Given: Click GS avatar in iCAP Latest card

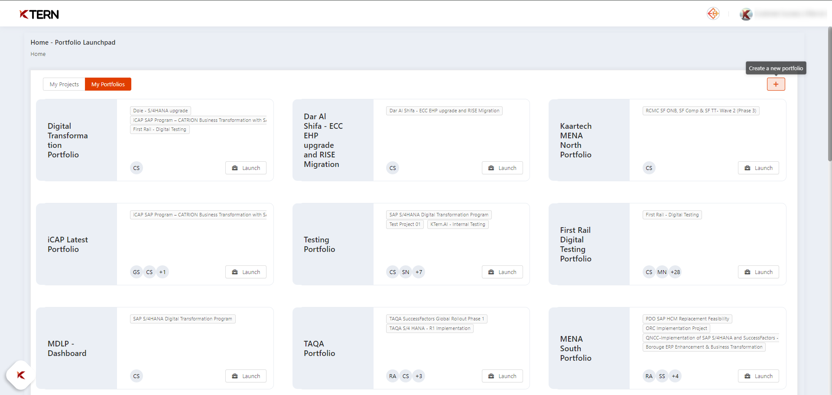Looking at the screenshot, I should click(x=136, y=272).
